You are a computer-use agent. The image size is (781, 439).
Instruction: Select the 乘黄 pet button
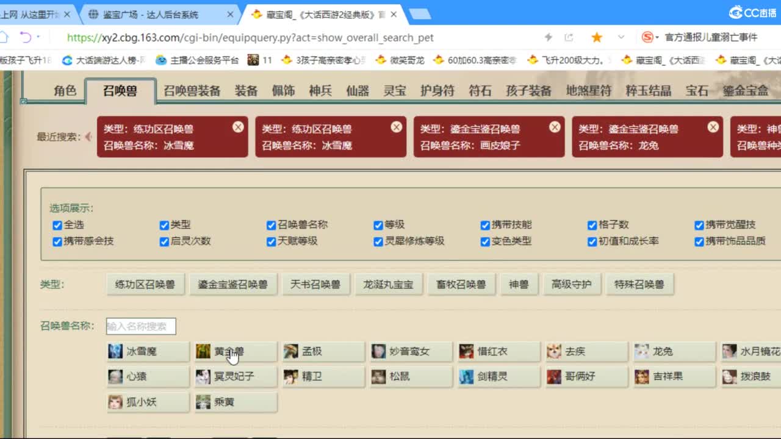(x=236, y=402)
